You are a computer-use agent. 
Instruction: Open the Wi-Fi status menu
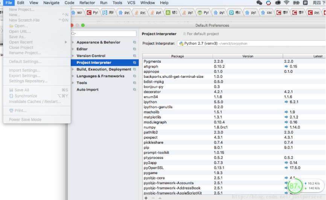[286, 3]
